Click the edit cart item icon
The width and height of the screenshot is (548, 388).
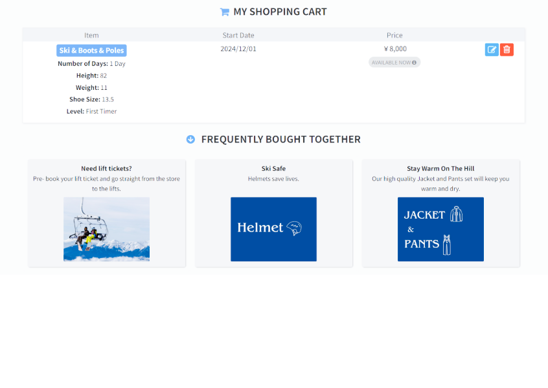click(x=492, y=50)
